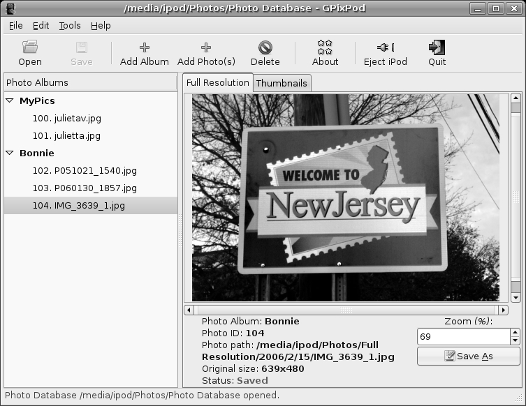The width and height of the screenshot is (526, 406).
Task: Click the 'Photo Album: Bonnie' info text
Action: 250,322
